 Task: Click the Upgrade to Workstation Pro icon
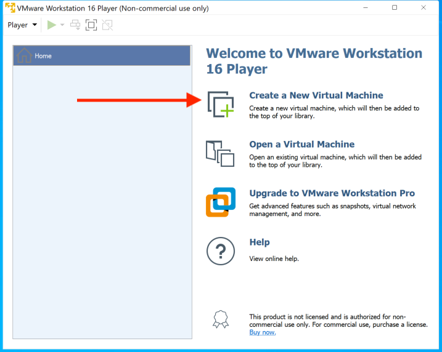(x=220, y=202)
